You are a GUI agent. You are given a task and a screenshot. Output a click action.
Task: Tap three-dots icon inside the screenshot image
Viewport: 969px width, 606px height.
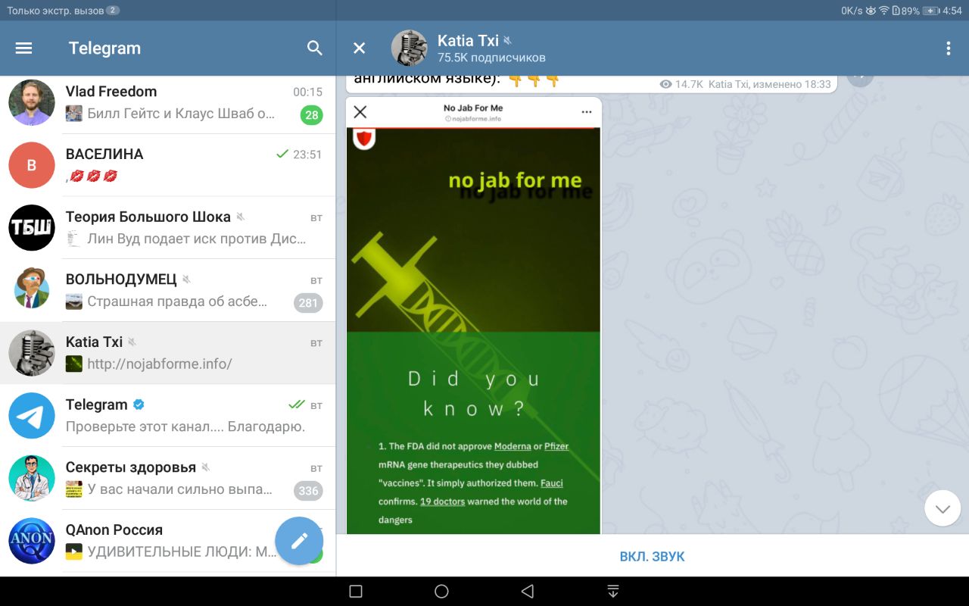pyautogui.click(x=587, y=112)
